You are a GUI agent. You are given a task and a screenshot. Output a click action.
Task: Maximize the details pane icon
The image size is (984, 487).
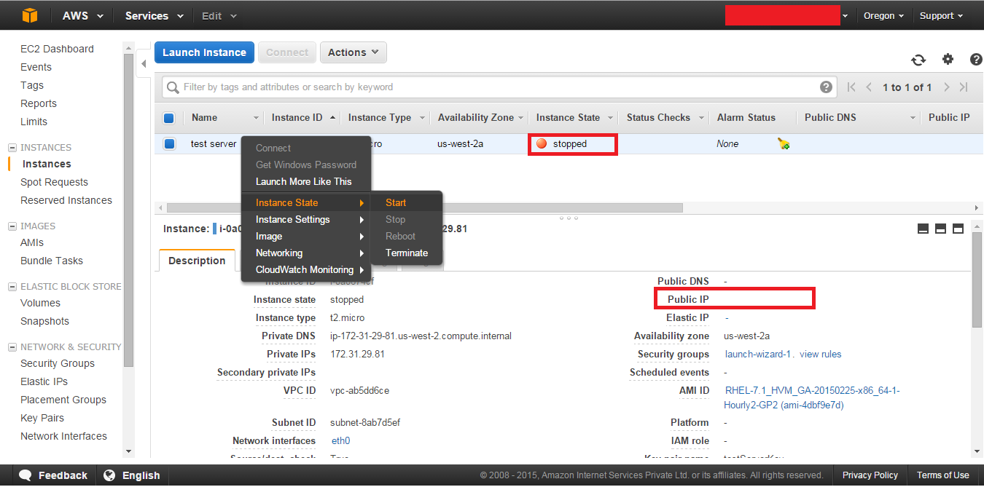pyautogui.click(x=958, y=229)
